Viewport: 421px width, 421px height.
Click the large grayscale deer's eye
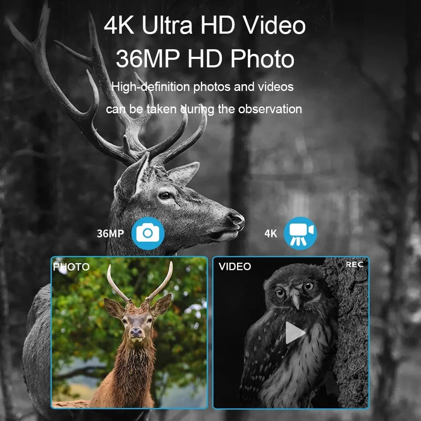click(x=164, y=195)
